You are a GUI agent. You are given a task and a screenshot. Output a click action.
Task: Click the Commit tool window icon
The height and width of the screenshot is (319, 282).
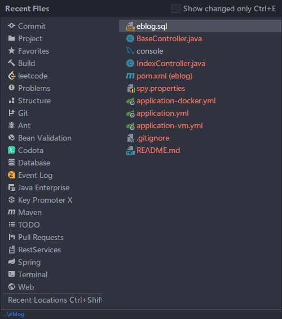coord(12,26)
